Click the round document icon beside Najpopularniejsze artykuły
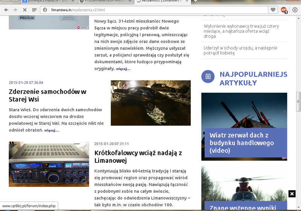Viewport: 301px width, 211px height. click(x=208, y=76)
